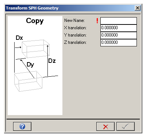
Task: Select the Z translation value field
Action: pyautogui.click(x=119, y=43)
